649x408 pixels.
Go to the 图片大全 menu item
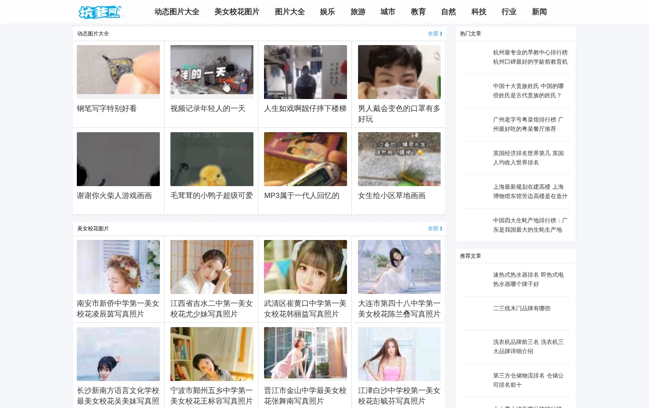[290, 12]
